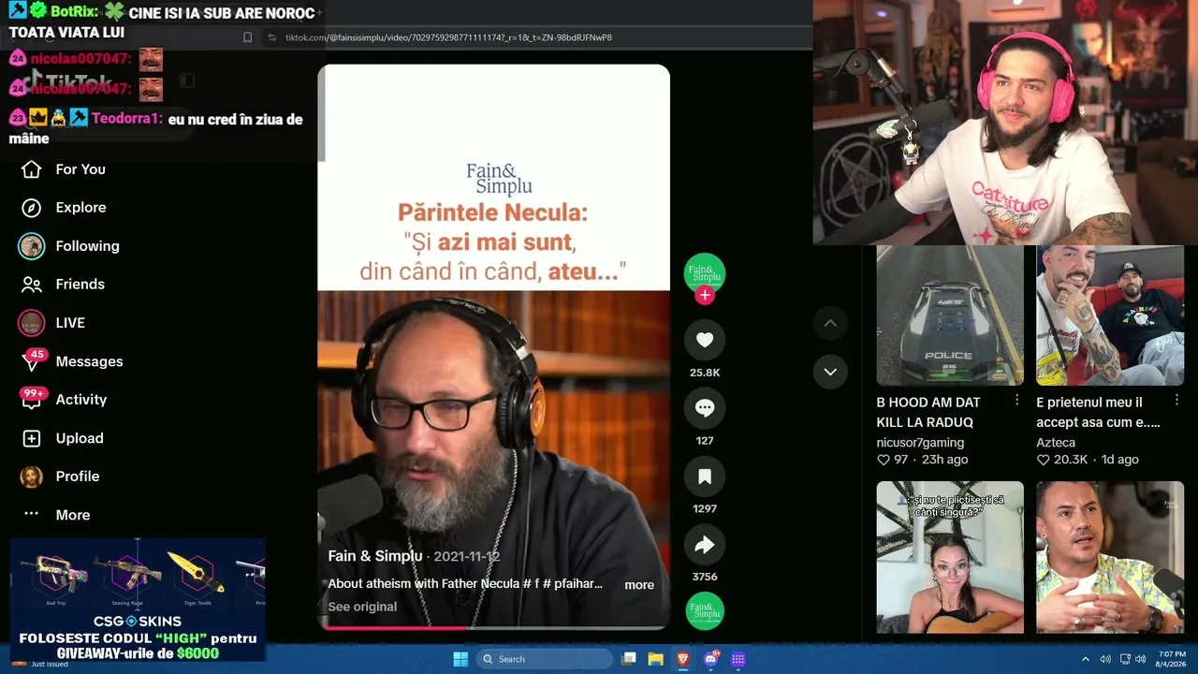Click the CSGO Skins giveaway banner

pyautogui.click(x=138, y=600)
